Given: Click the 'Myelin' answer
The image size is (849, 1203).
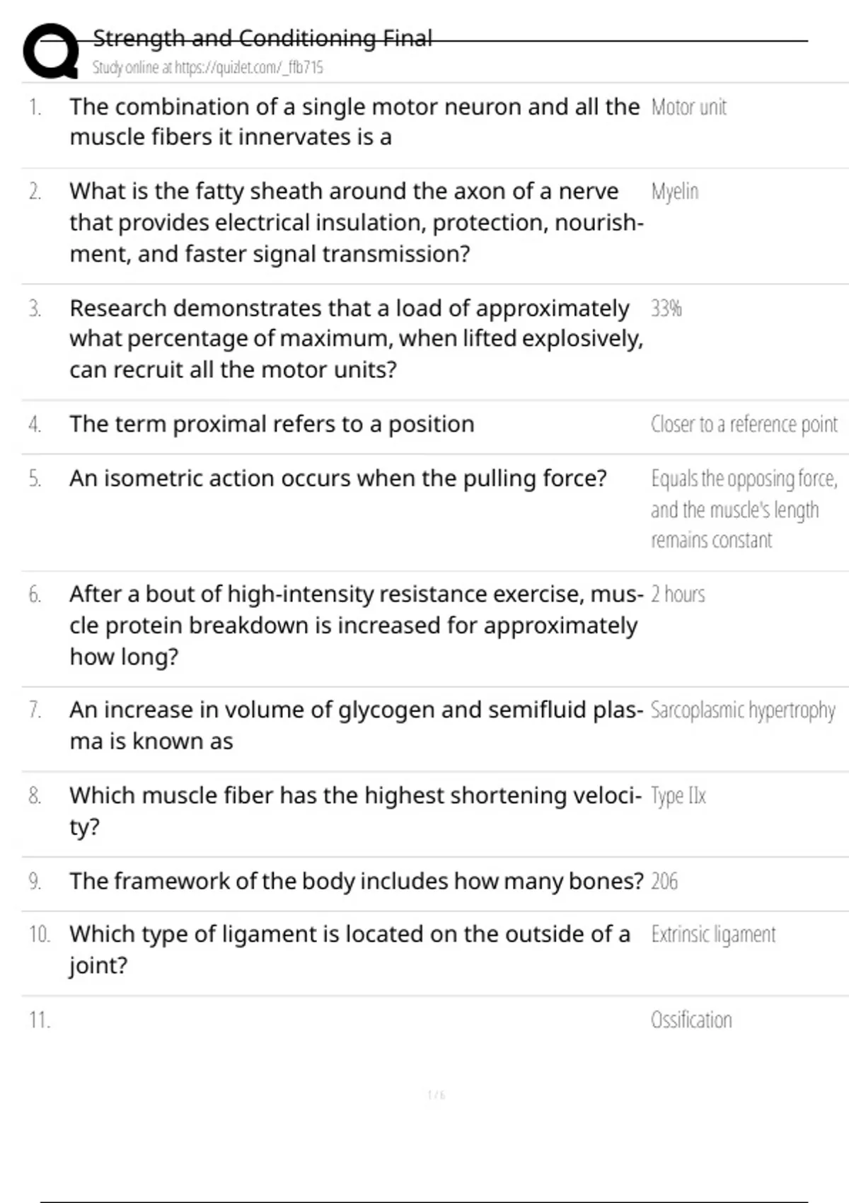Looking at the screenshot, I should 674,192.
